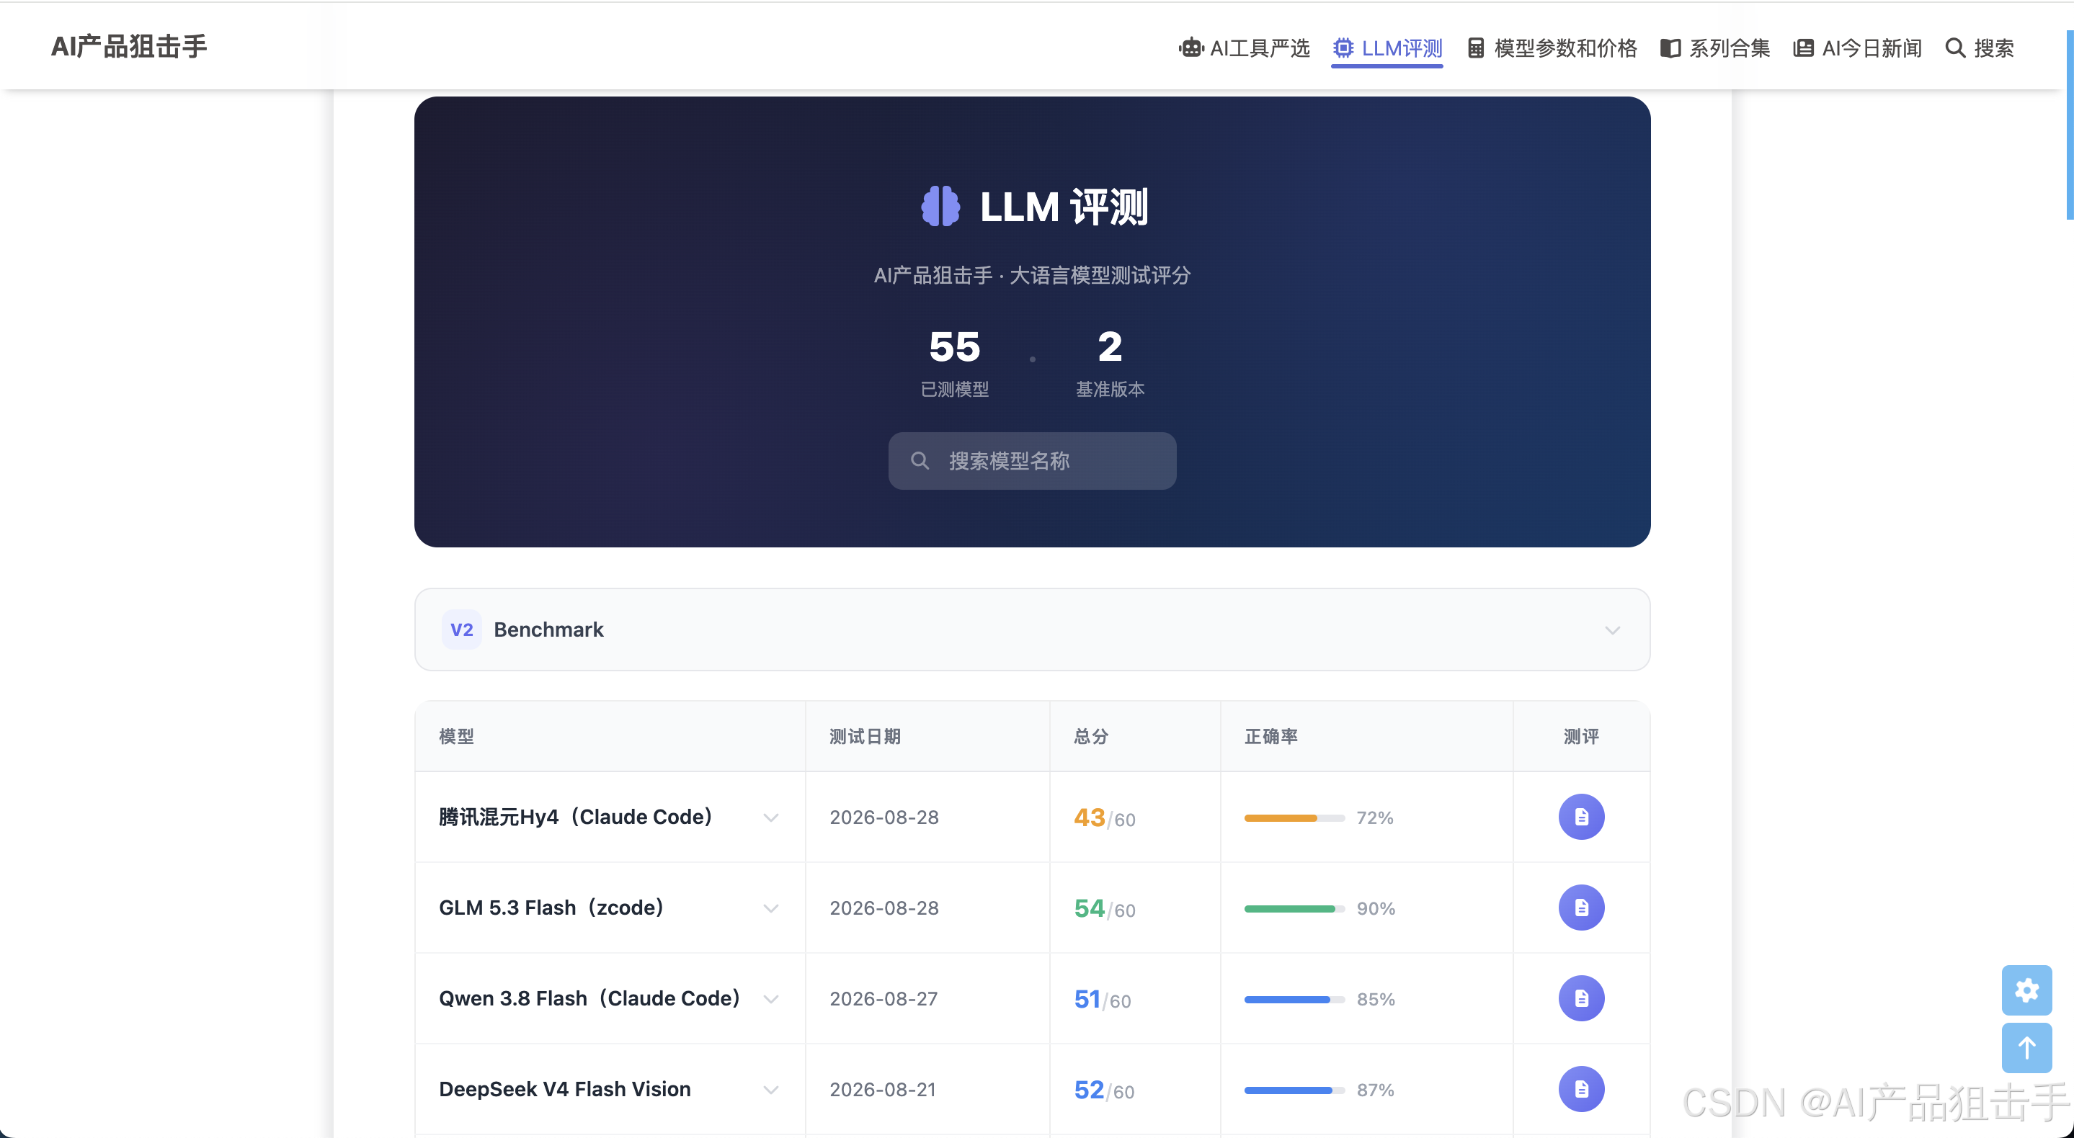Select the DeepSeek V4 Flash Vision name
Image resolution: width=2074 pixels, height=1138 pixels.
564,1089
